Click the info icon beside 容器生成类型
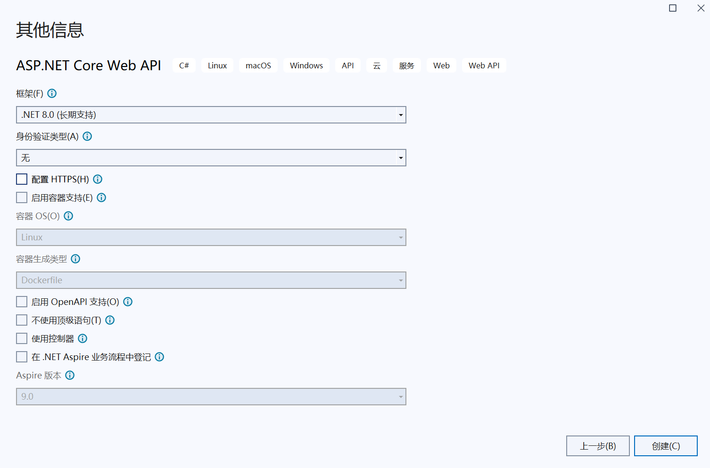710x468 pixels. coord(75,259)
